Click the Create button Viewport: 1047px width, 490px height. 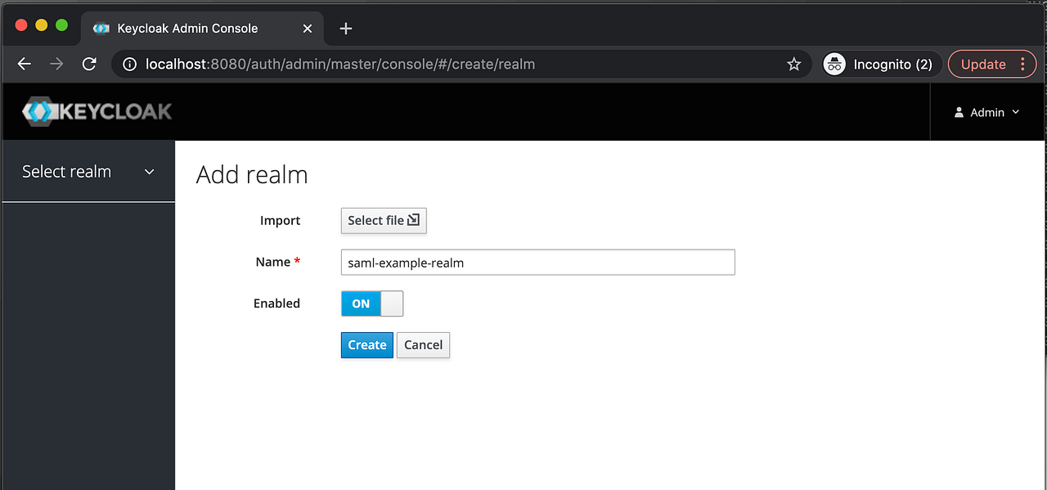[x=366, y=344]
